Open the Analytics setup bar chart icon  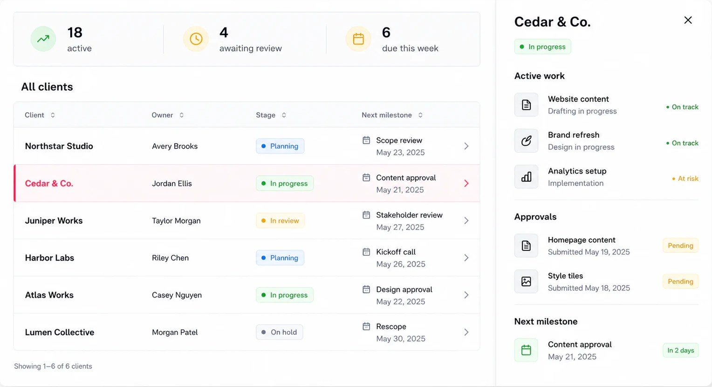(526, 177)
